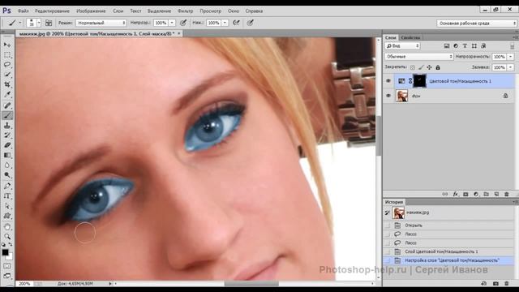
Task: Toggle type layer filter
Action: pyautogui.click(x=465, y=46)
